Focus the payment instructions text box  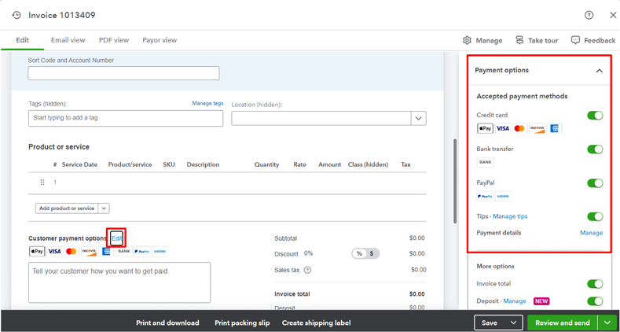(x=119, y=282)
